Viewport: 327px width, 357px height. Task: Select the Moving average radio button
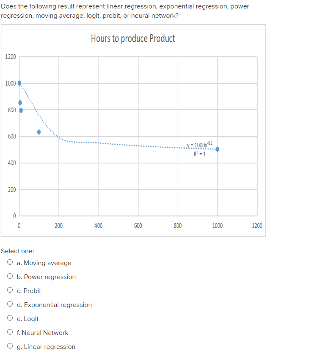(x=9, y=261)
